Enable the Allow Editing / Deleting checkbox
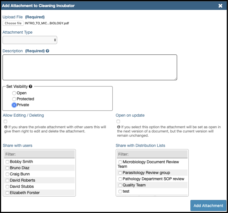Viewport: 228px width, 213px height. click(5, 121)
